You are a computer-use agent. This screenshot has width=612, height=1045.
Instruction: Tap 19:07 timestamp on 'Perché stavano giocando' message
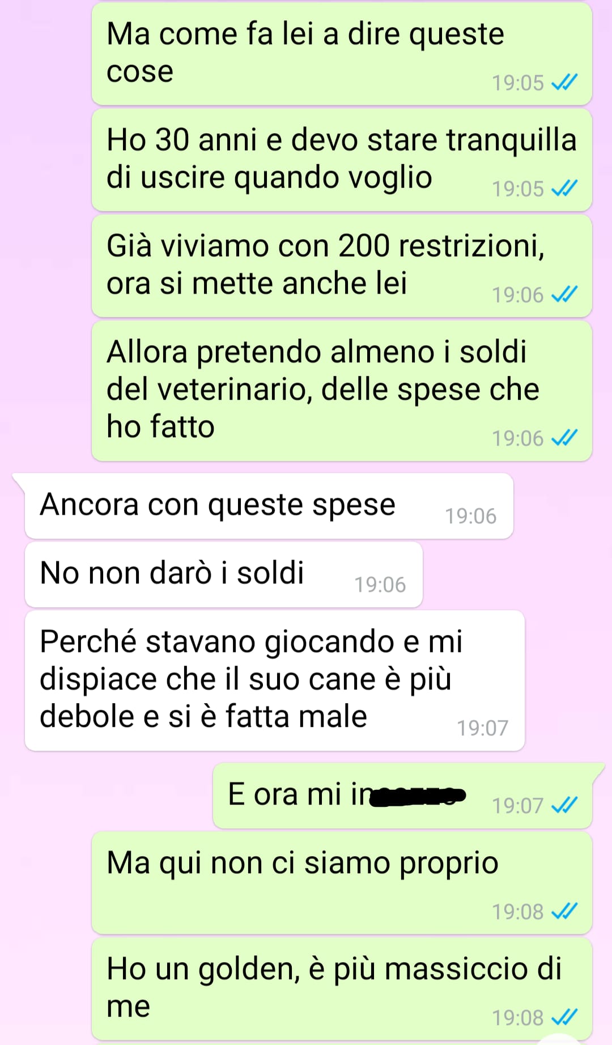click(483, 728)
